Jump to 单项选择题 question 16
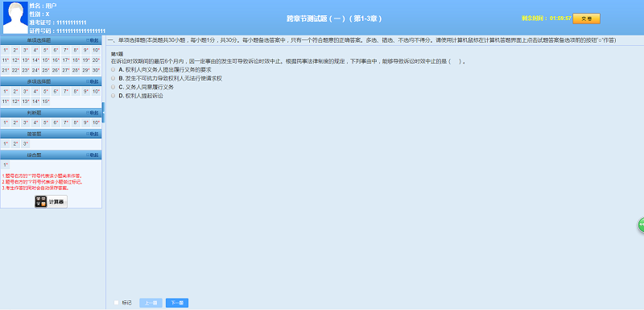Viewport: 644px width, 310px height. point(56,60)
